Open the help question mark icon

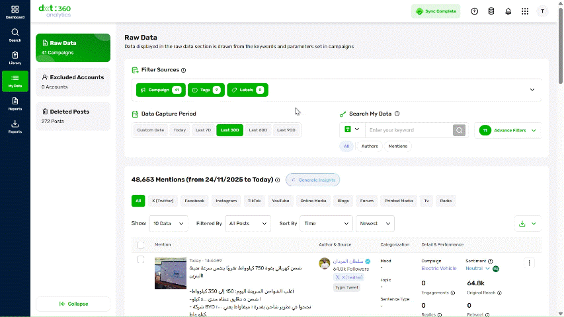click(x=475, y=11)
